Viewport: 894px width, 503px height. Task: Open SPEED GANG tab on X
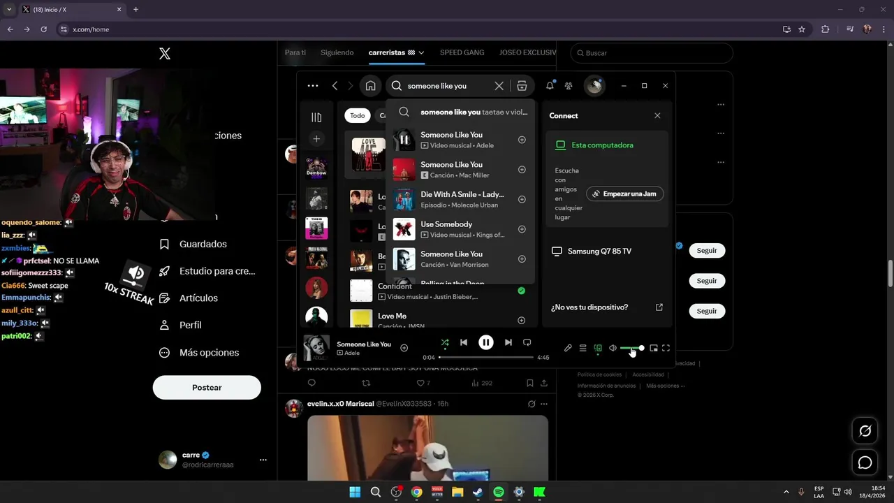[x=462, y=52]
